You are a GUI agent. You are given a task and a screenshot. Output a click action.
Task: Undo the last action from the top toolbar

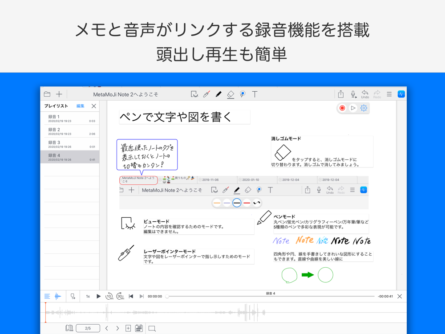point(365,94)
